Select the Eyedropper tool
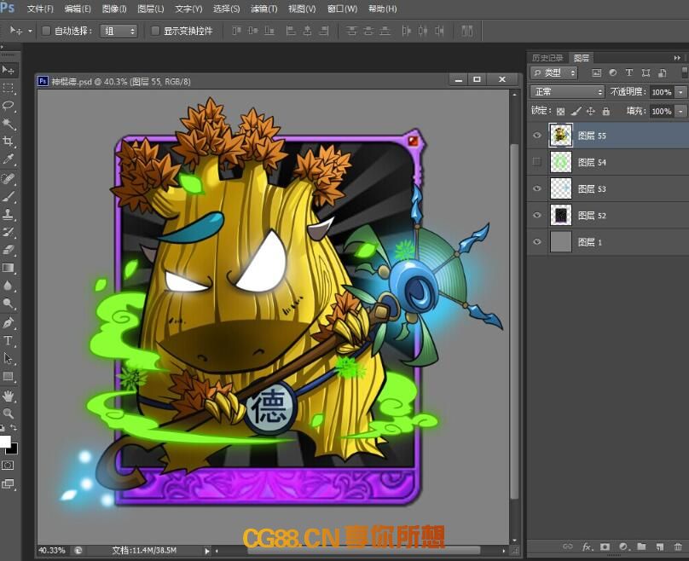Image resolution: width=689 pixels, height=561 pixels. point(8,159)
